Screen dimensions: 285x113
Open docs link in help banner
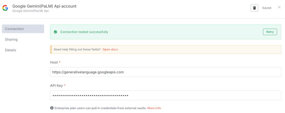pyautogui.click(x=110, y=49)
